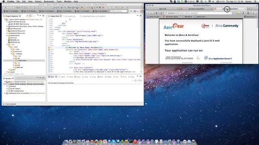Expand the JavaScript Resources node
Screen dimensions: 259x145
click(7, 31)
